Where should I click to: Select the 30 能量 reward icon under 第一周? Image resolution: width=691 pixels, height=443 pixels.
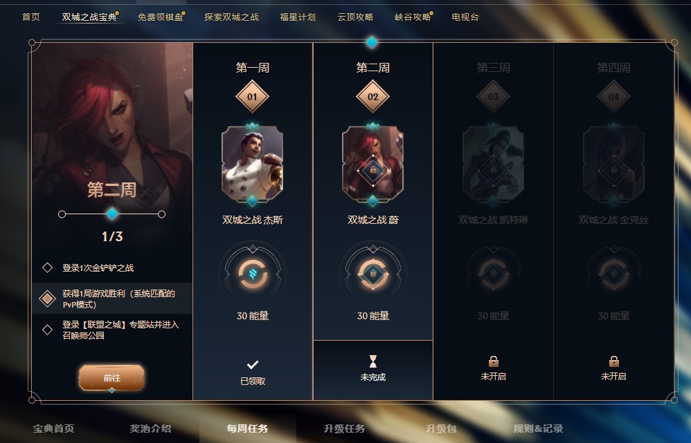253,274
